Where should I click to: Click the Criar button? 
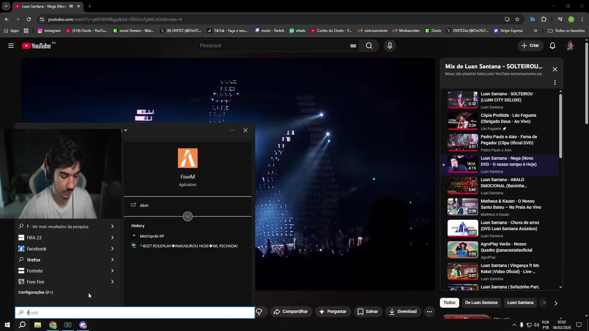click(x=530, y=46)
